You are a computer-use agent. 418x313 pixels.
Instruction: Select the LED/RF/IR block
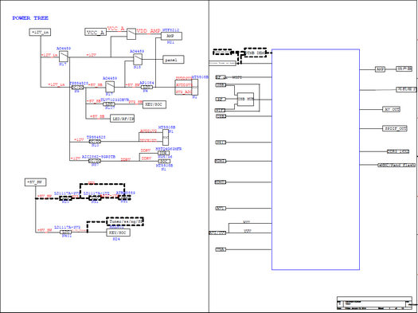[x=122, y=119]
